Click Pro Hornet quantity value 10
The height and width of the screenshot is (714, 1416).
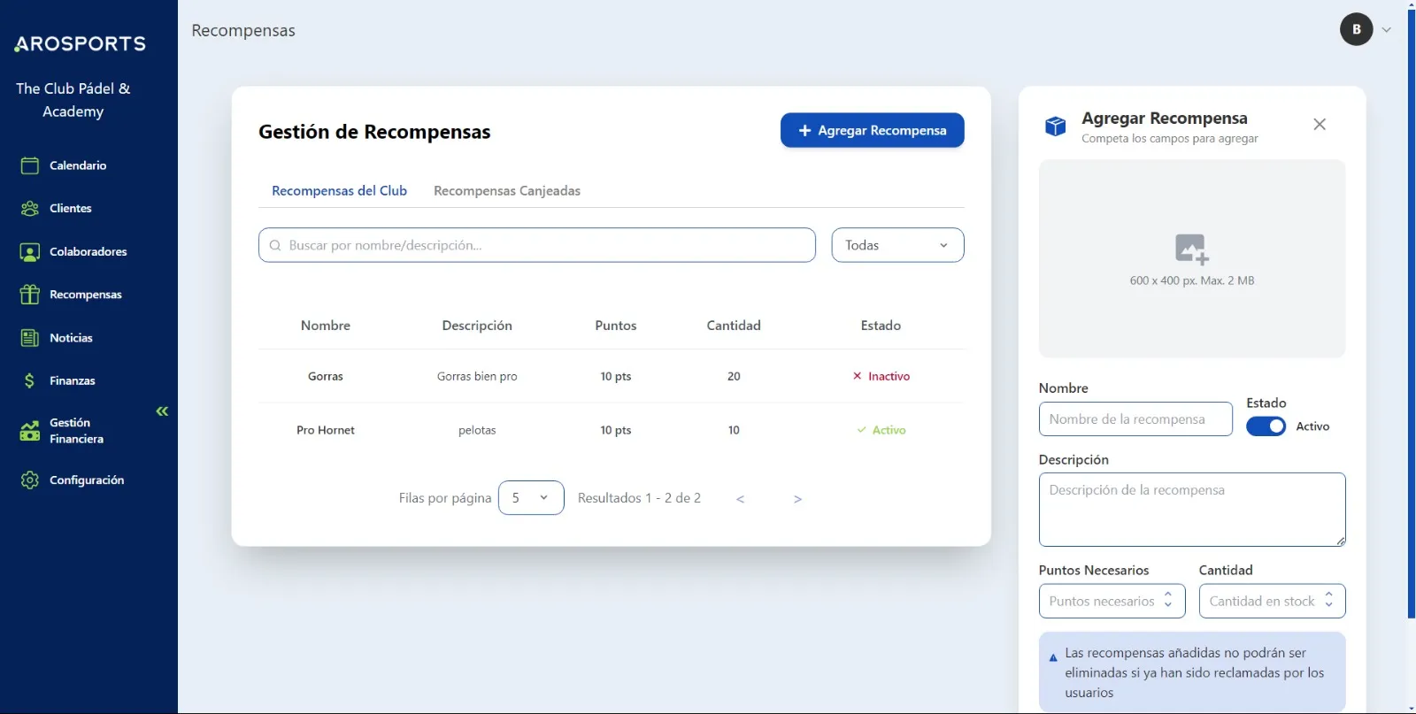click(734, 431)
